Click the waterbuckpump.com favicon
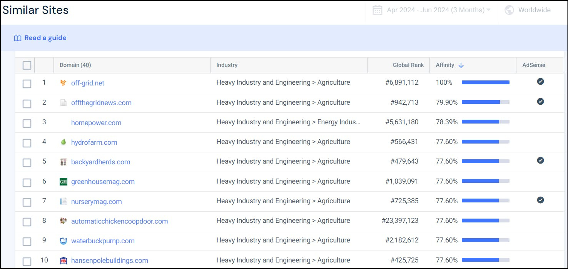Viewport: 568px width, 269px height. (x=63, y=241)
